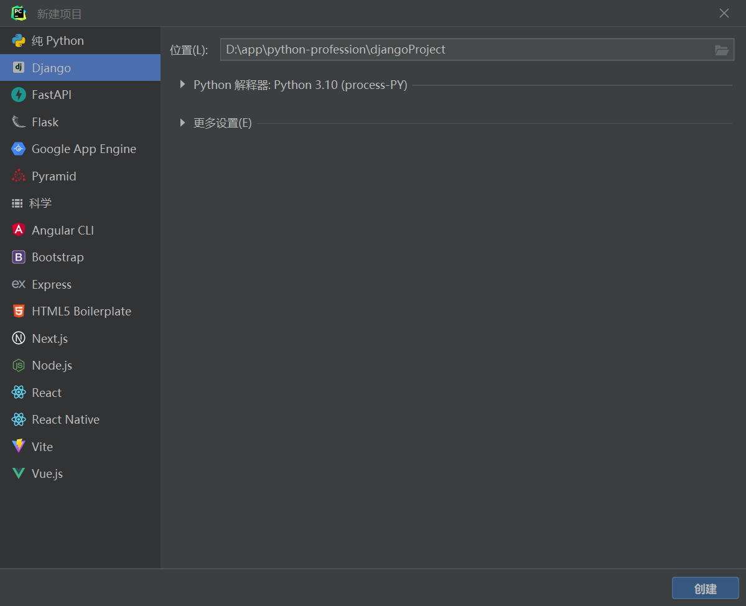Screen dimensions: 746x606
Task: Expand the 更多设置(E) section
Action: coord(182,123)
